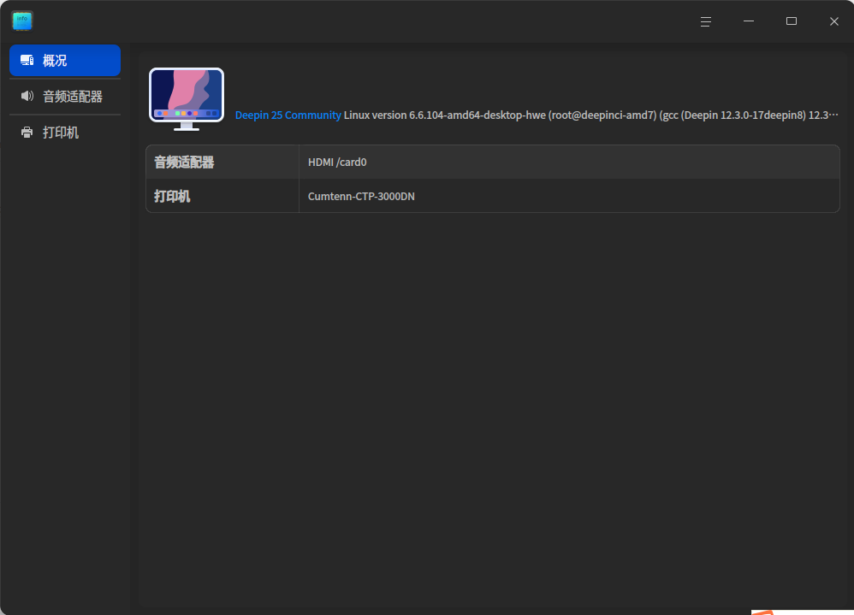The width and height of the screenshot is (854, 615).
Task: Click the computer icon beside 概况
Action: coord(27,61)
